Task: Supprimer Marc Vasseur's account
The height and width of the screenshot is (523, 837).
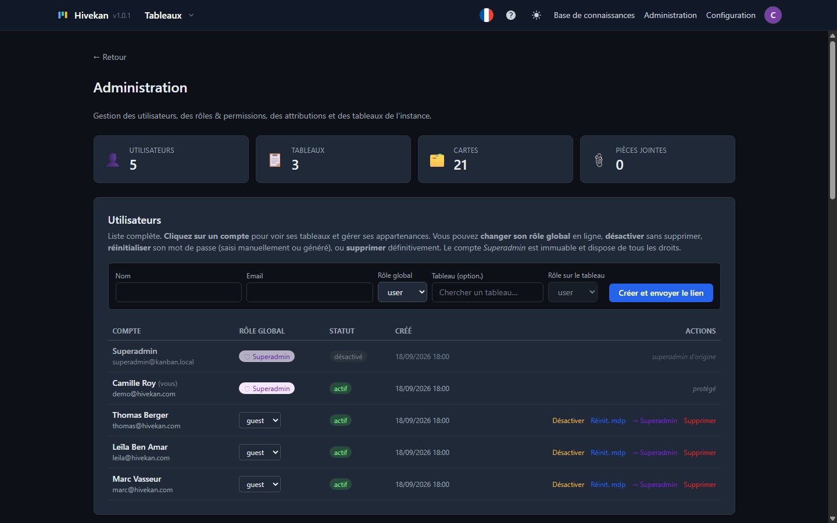Action: coord(700,485)
